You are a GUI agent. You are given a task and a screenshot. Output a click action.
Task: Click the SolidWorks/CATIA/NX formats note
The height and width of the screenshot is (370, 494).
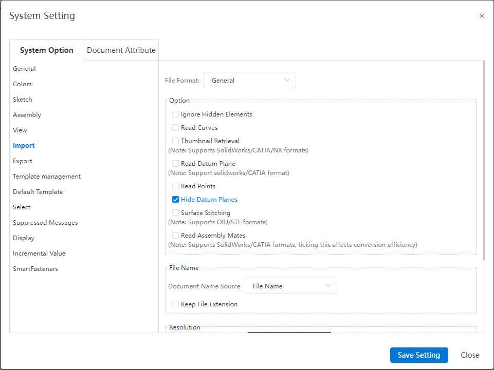pyautogui.click(x=238, y=150)
